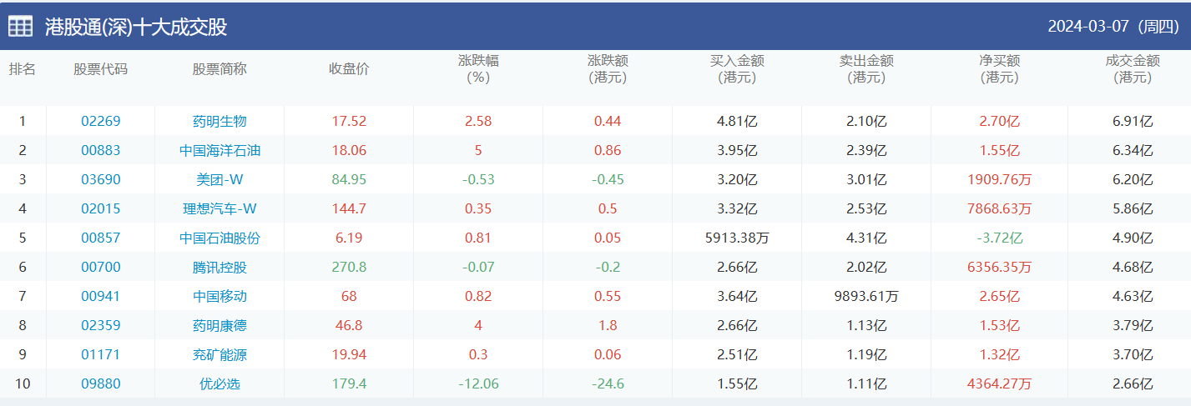Click the 净买额 column header
1191x406 pixels.
point(999,69)
